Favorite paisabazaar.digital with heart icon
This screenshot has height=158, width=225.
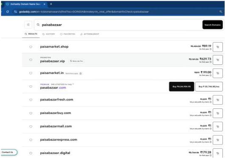point(31,153)
